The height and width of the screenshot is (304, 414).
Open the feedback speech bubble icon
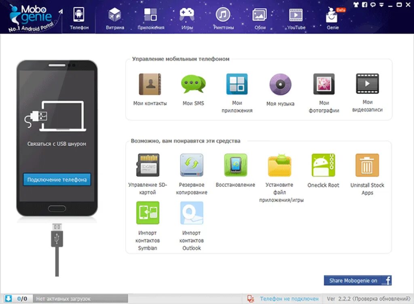click(x=373, y=4)
